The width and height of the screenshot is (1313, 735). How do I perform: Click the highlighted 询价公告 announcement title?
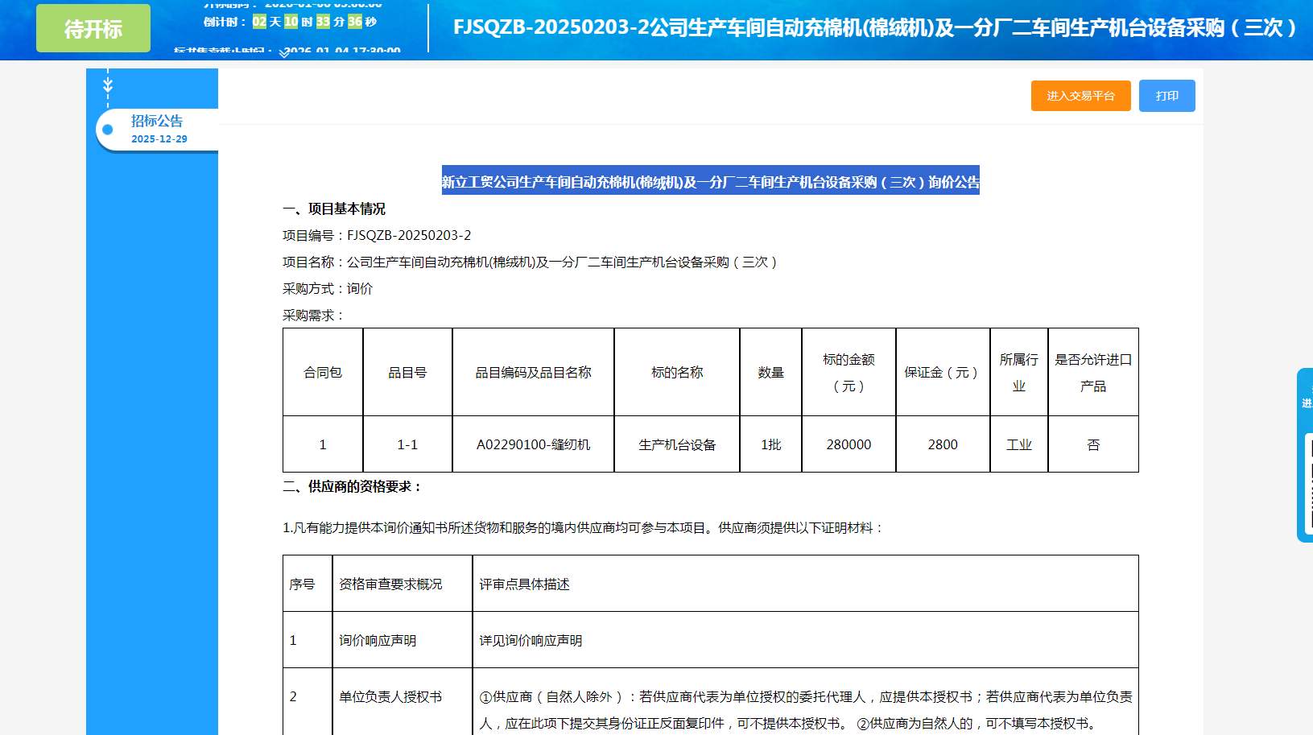tap(710, 182)
